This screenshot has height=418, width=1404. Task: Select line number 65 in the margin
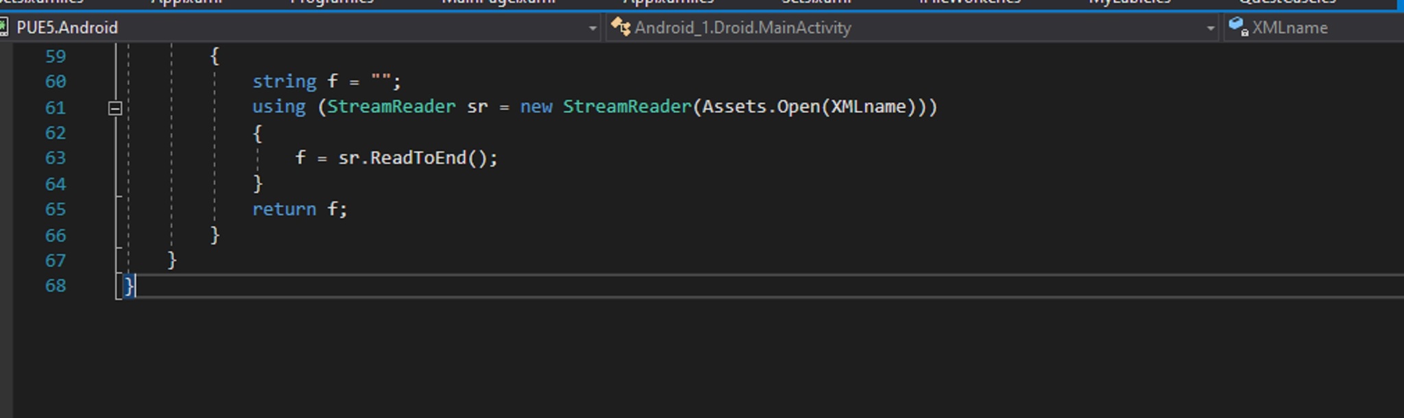[56, 210]
